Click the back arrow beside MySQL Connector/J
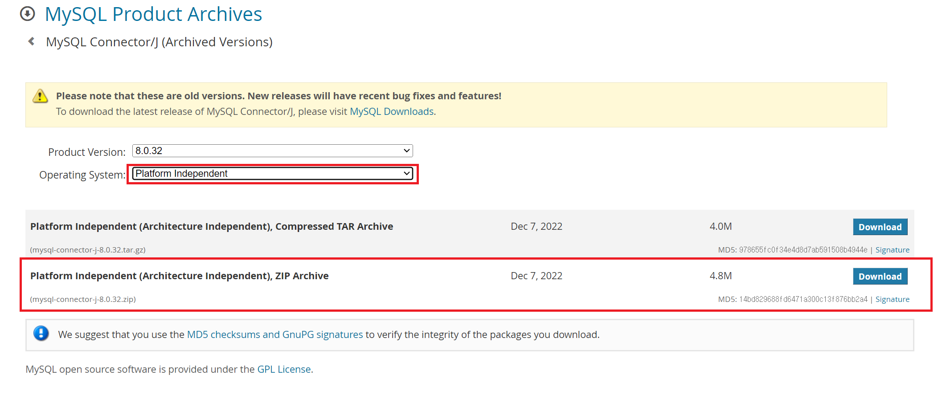 pos(31,41)
